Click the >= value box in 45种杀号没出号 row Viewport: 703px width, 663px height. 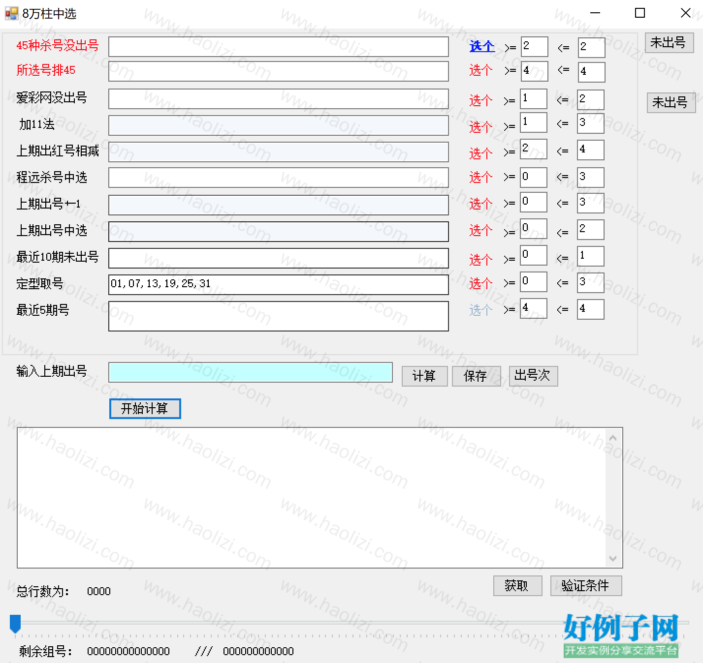(x=535, y=47)
